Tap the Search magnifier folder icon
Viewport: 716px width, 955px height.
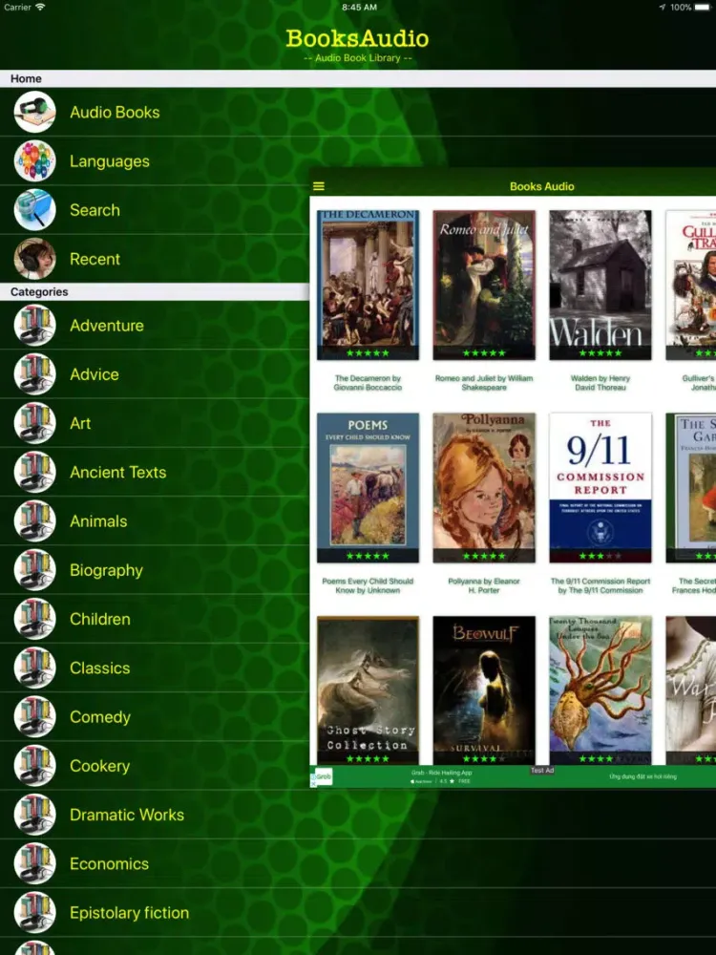(35, 209)
